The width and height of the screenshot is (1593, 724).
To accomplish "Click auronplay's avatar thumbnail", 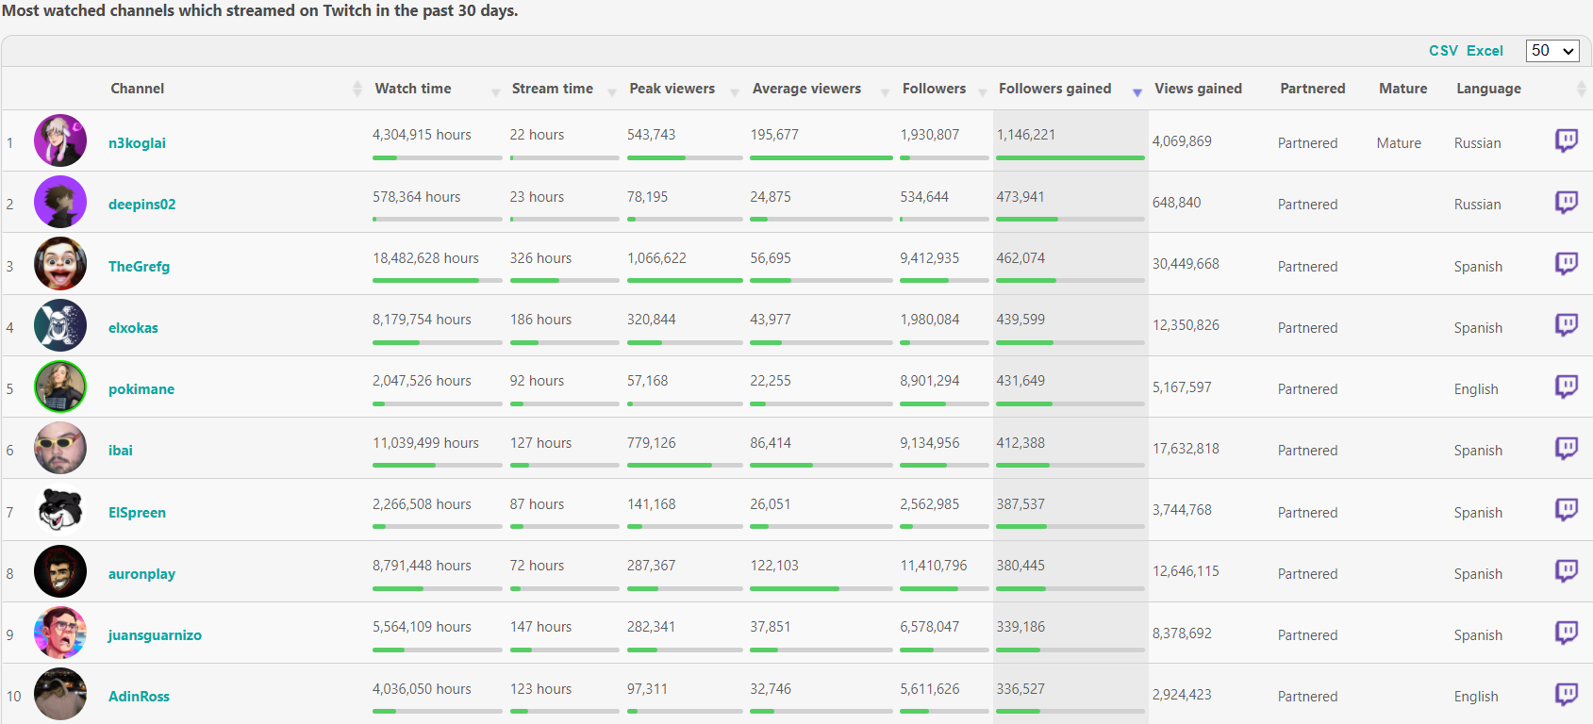I will 60,571.
